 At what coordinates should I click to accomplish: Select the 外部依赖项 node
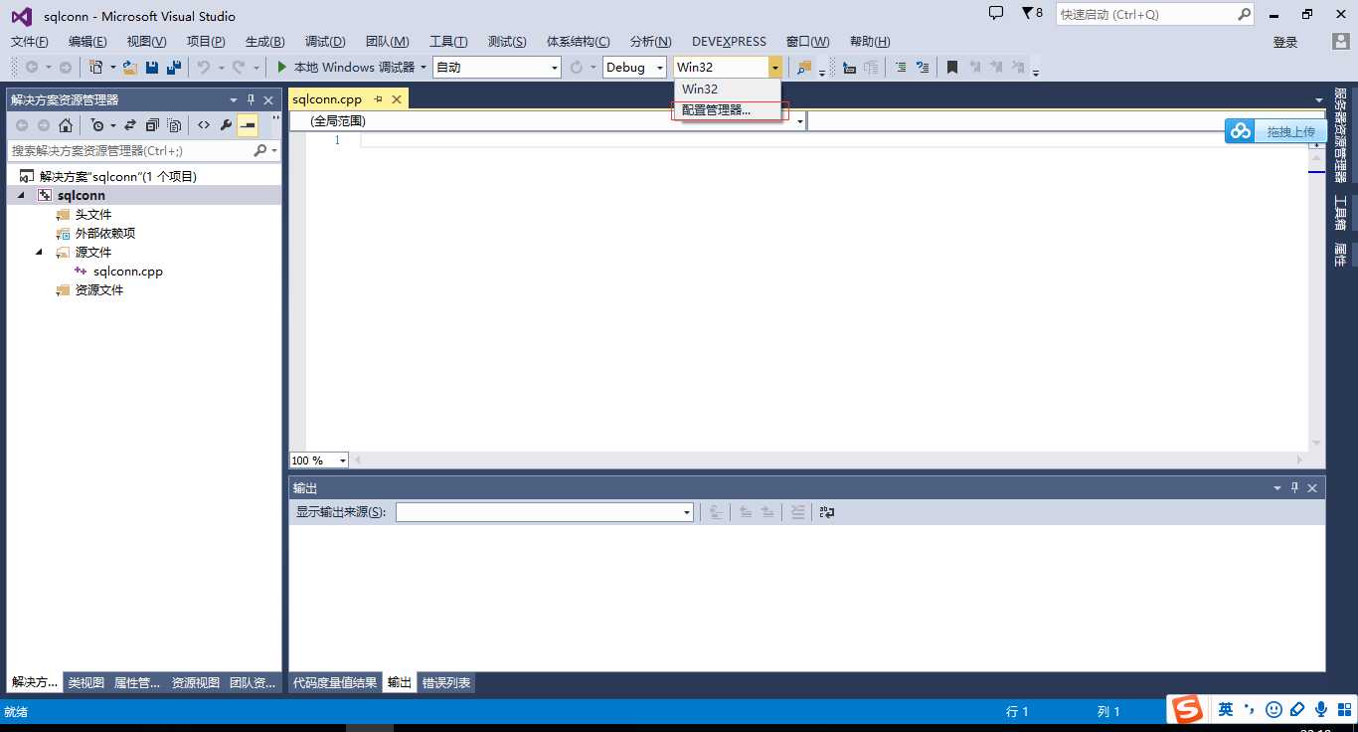105,234
